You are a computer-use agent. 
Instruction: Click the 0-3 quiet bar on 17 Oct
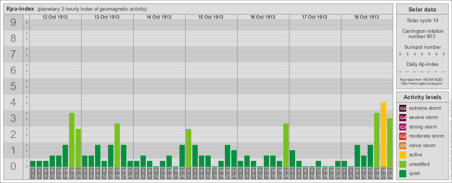[x=292, y=158]
